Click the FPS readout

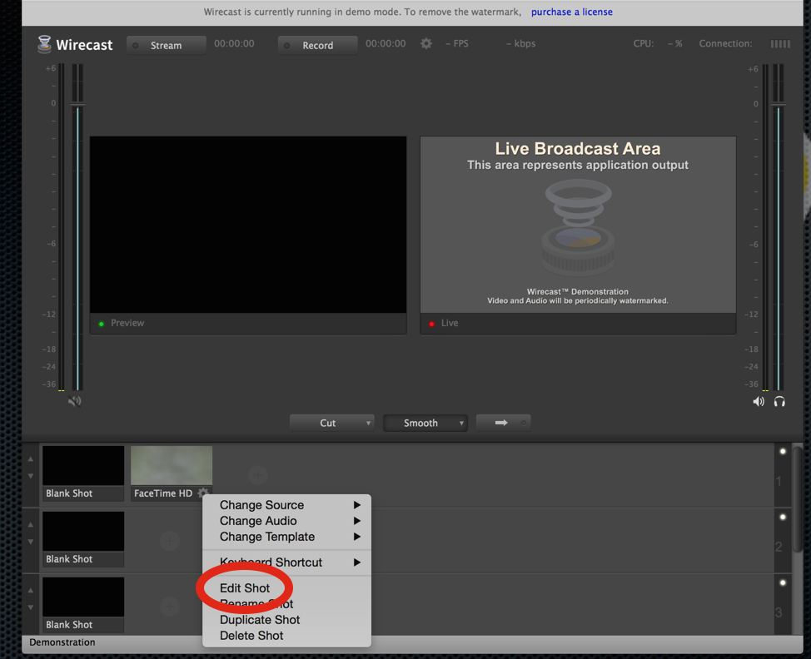pos(457,44)
